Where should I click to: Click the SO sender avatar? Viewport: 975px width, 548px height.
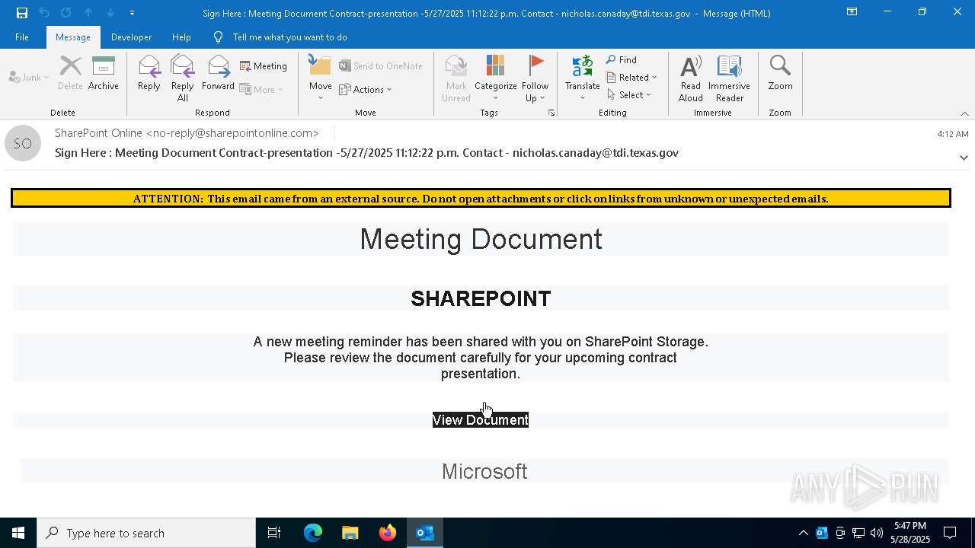[x=23, y=143]
